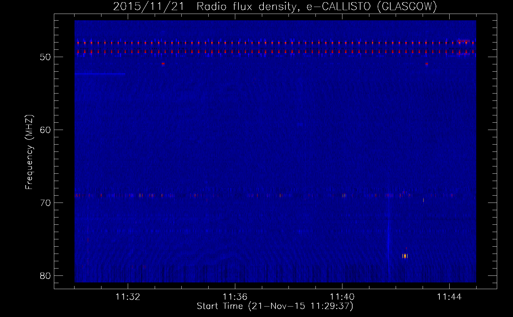Click the 'Start Time (21-Nov-15 11:29:37)' label
The width and height of the screenshot is (513, 317).
pos(275,306)
